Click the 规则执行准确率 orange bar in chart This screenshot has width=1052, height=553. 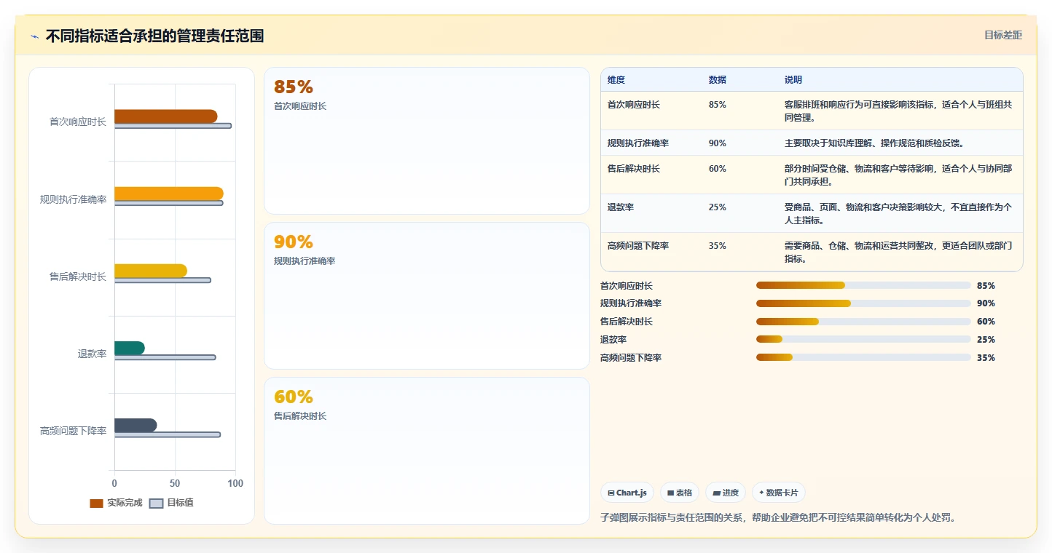tap(169, 194)
